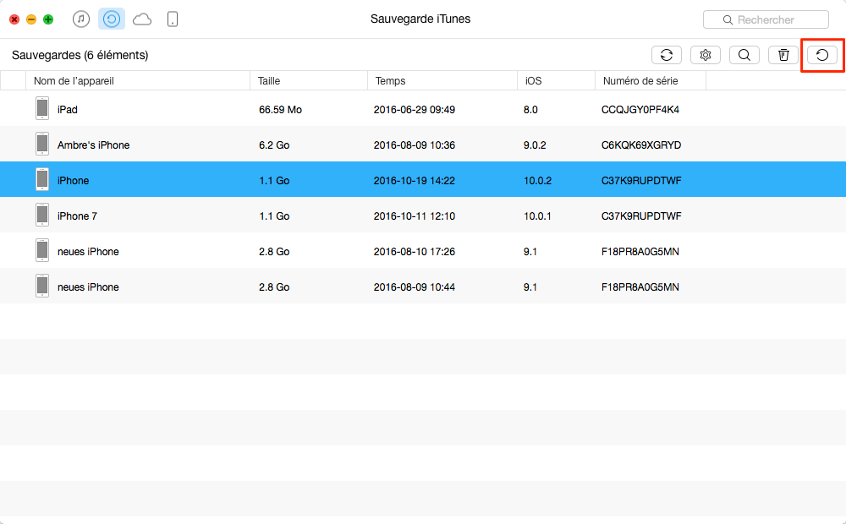Screen dimensions: 846x524
Task: Click serial number CCQJGY0PF4K4
Action: pos(640,109)
